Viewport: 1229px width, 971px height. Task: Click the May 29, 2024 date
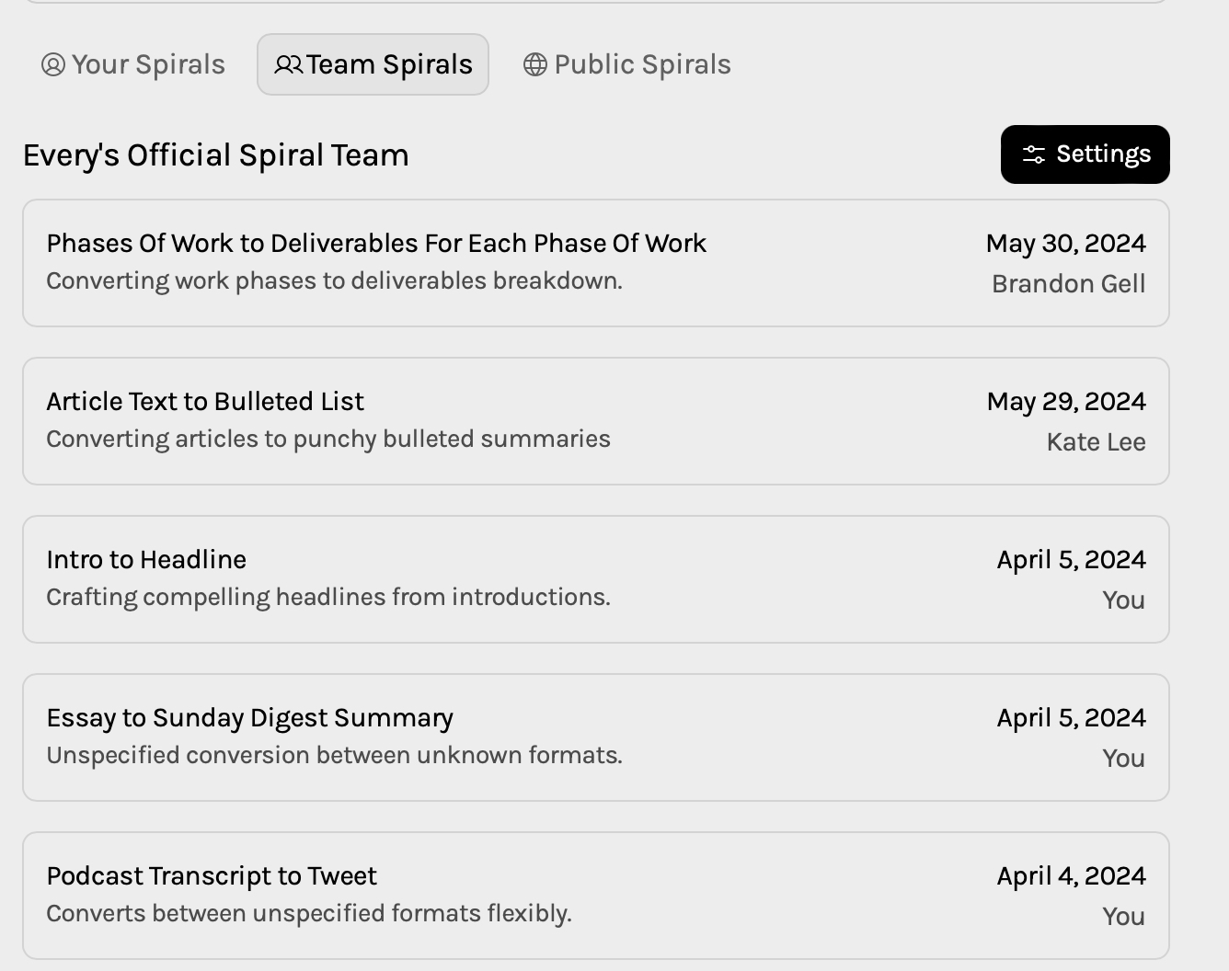[1066, 402]
